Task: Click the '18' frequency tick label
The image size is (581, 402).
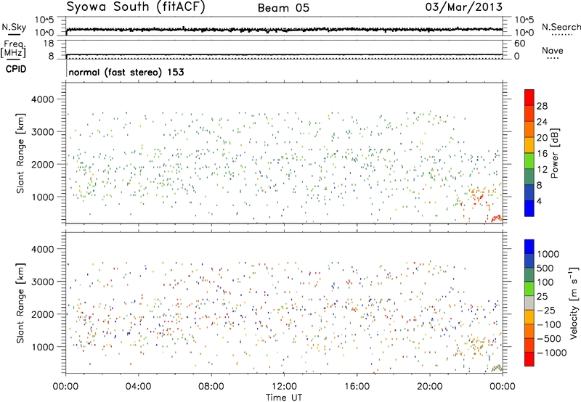Action: click(x=49, y=44)
